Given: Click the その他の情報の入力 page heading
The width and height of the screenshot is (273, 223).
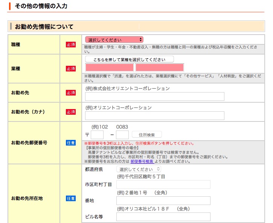Looking at the screenshot, I should (41, 6).
